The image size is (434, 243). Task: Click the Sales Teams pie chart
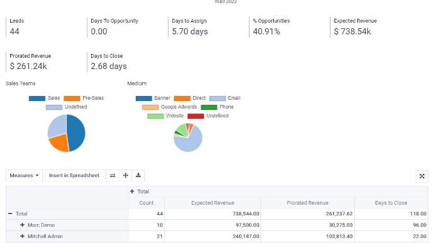[x=67, y=133]
